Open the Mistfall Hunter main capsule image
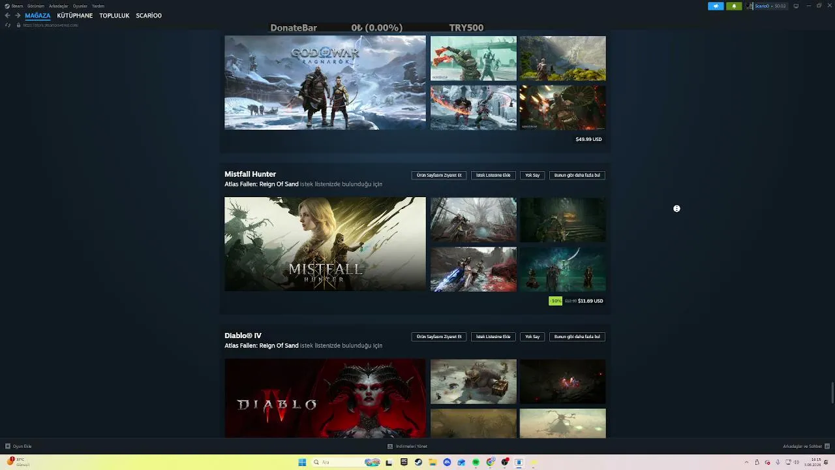This screenshot has height=470, width=835. (325, 244)
